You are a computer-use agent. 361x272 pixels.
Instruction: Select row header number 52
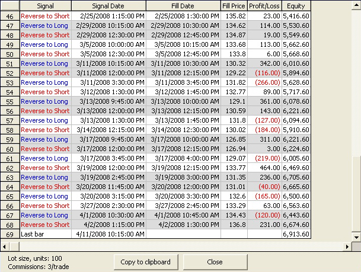tap(10, 73)
